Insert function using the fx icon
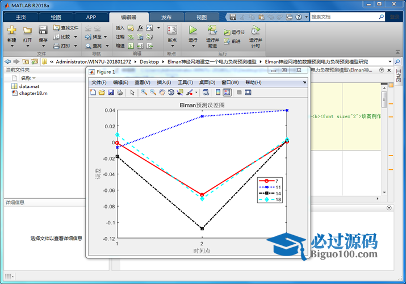The image size is (406, 284). pyautogui.click(x=140, y=28)
